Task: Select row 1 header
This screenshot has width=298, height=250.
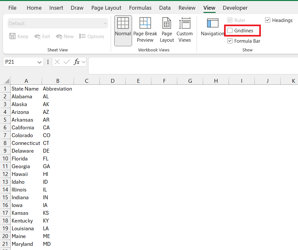Action: pyautogui.click(x=5, y=89)
